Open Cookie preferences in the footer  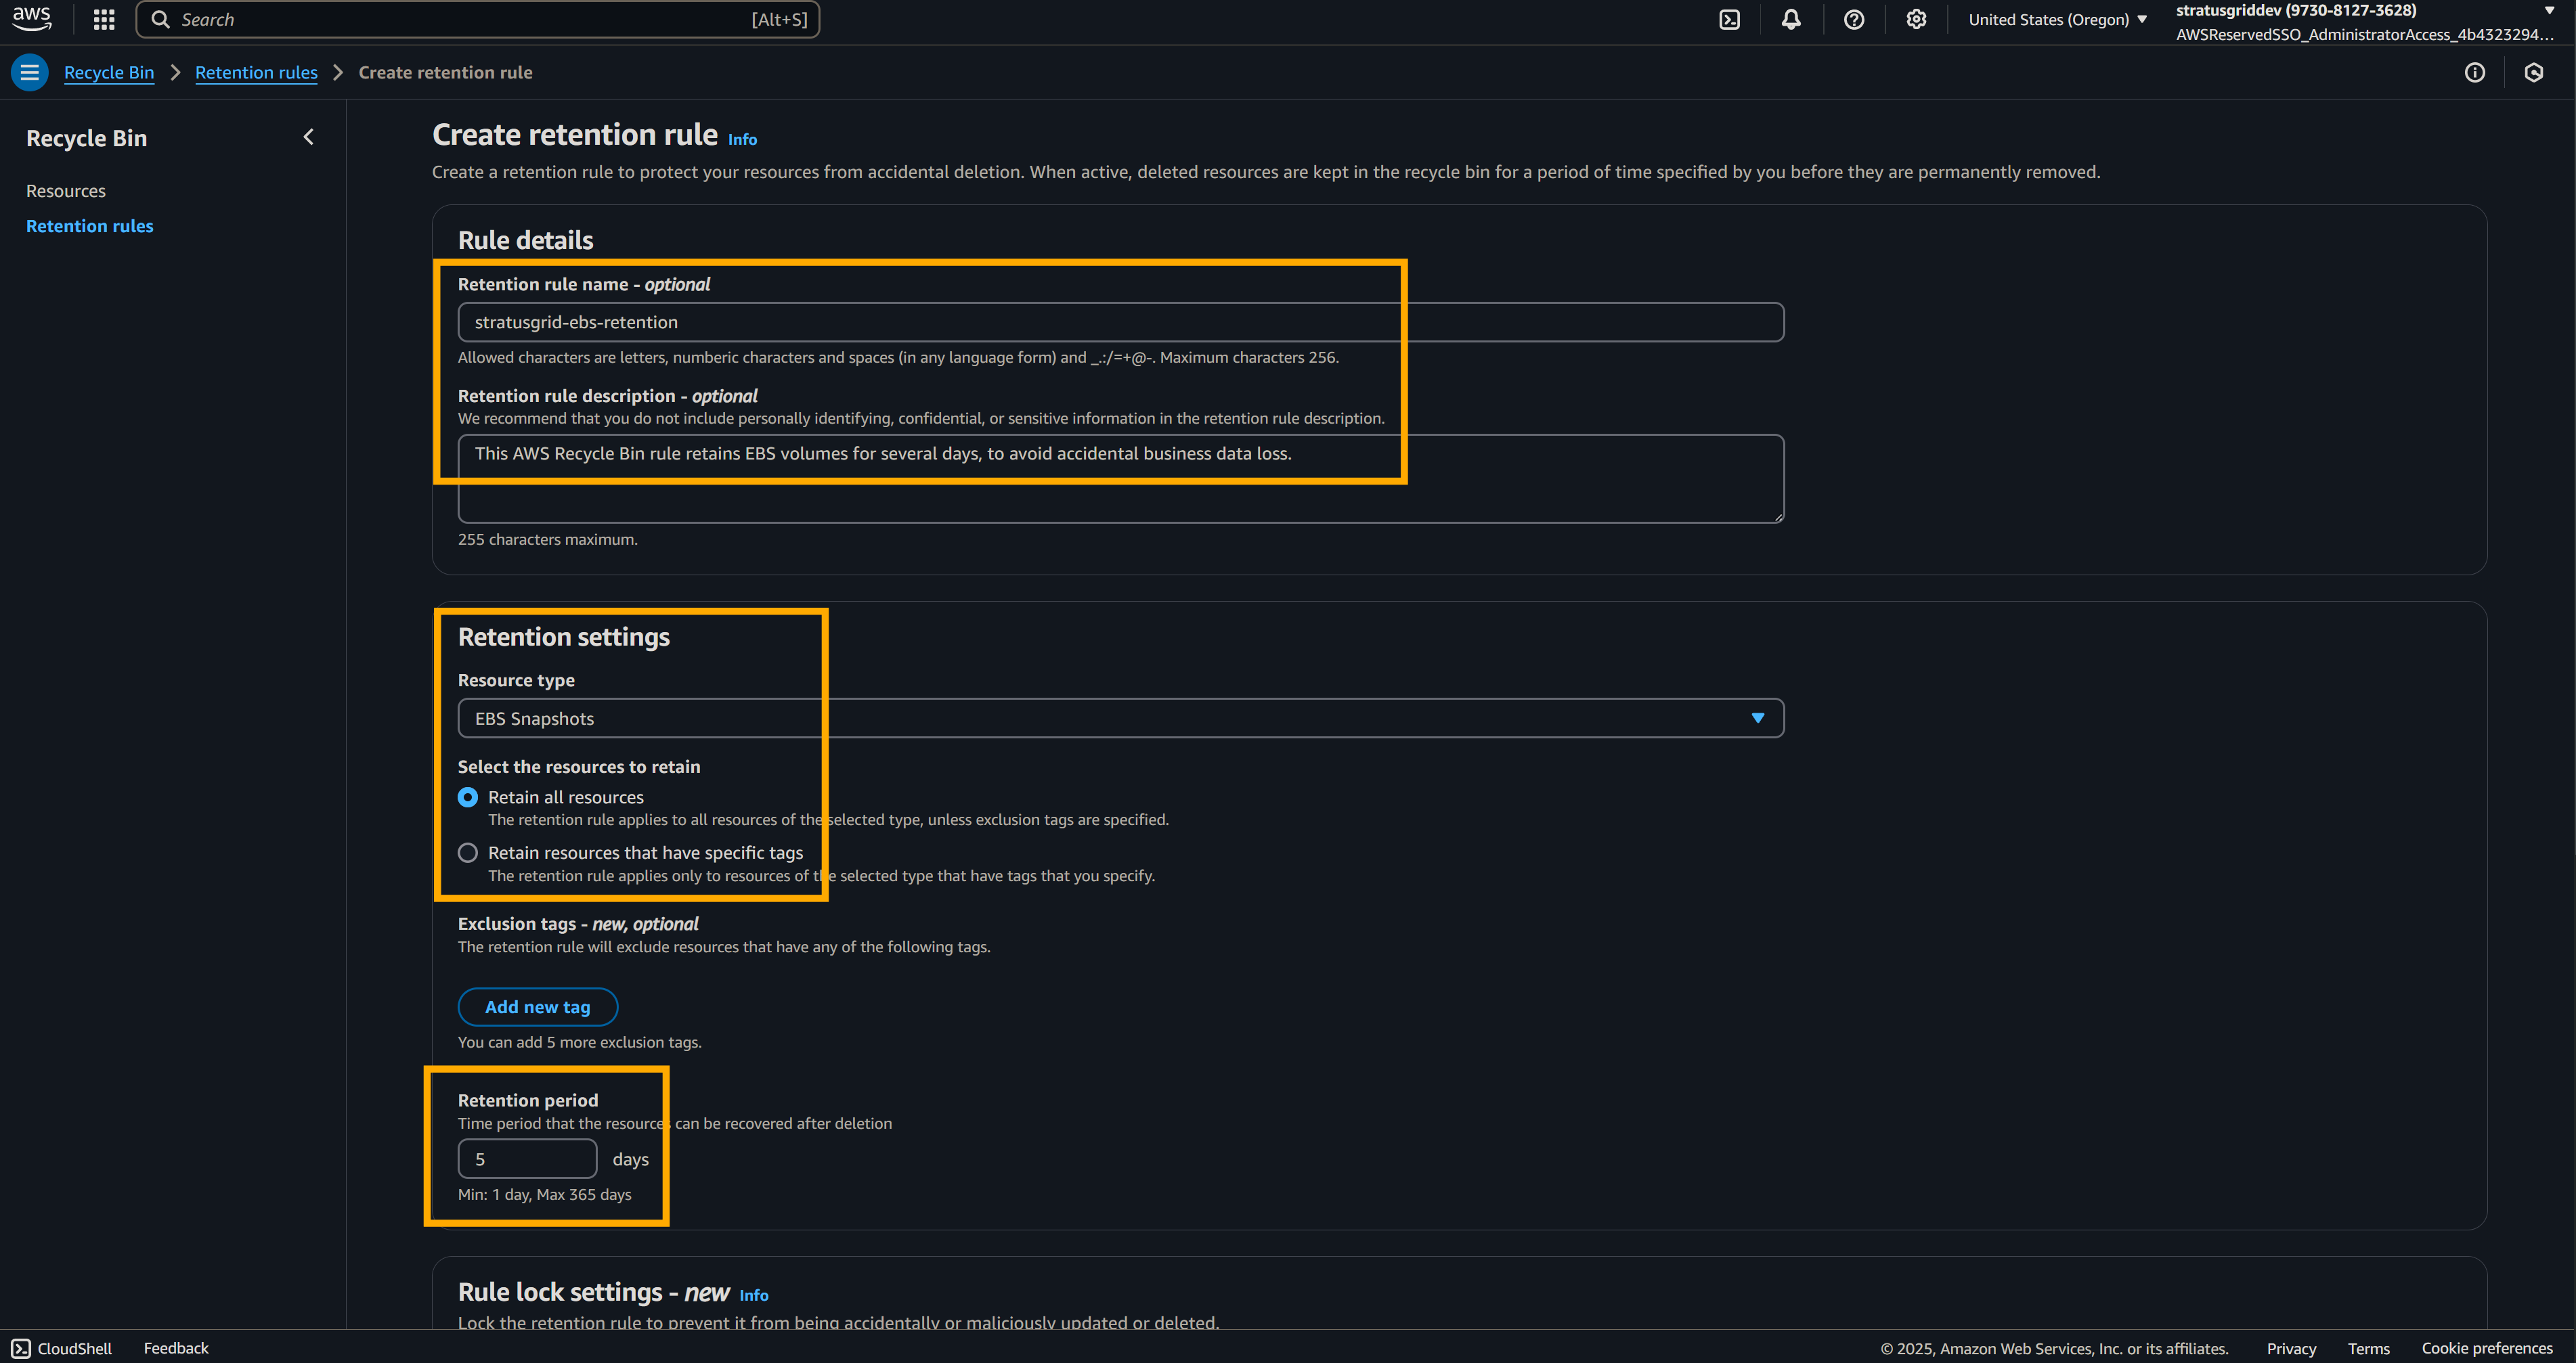[2487, 1348]
